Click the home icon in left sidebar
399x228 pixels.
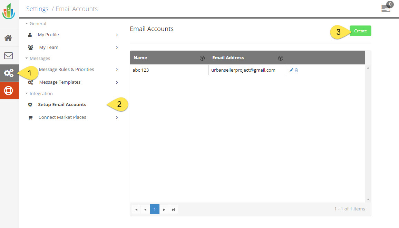[8, 38]
